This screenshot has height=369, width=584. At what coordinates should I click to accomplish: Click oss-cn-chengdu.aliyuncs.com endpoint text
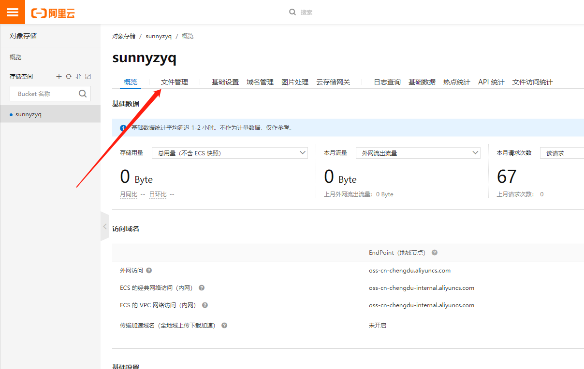tap(409, 271)
